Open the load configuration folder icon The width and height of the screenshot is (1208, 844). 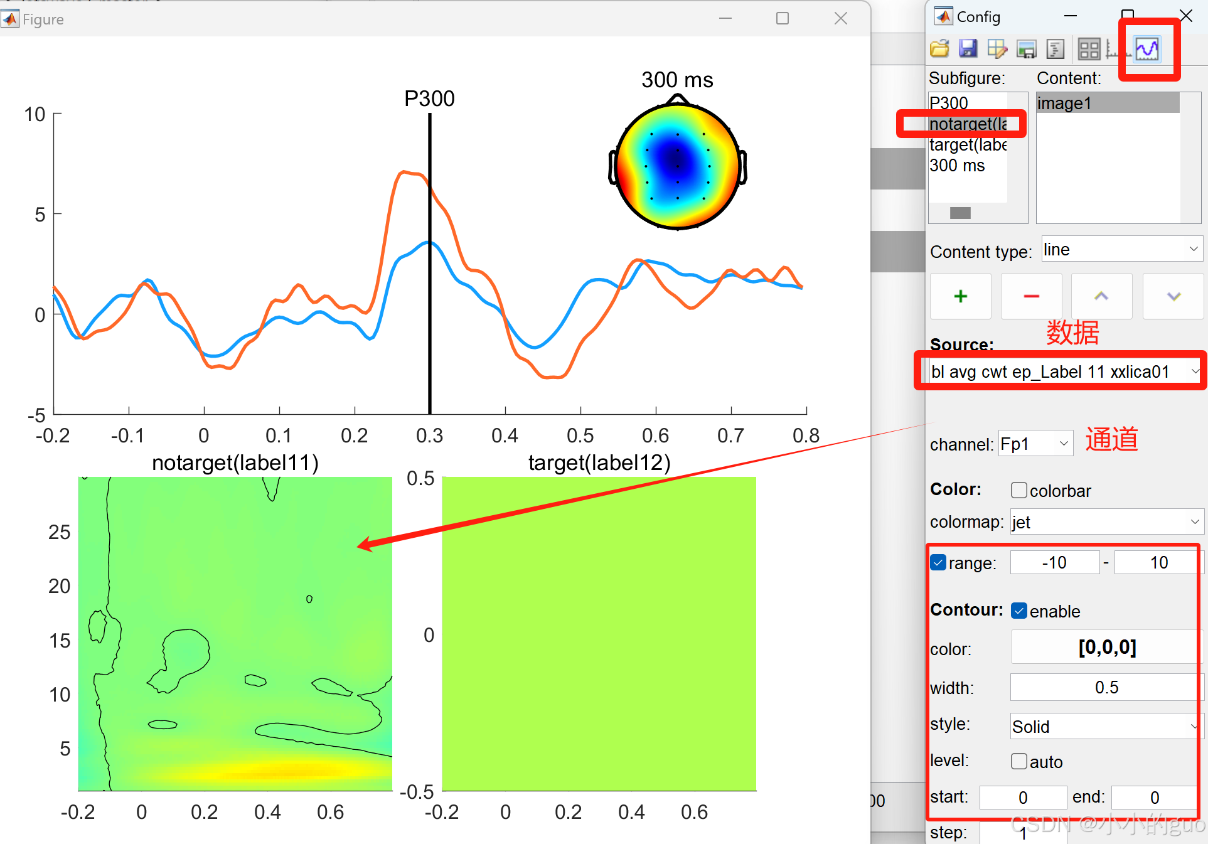pos(939,49)
